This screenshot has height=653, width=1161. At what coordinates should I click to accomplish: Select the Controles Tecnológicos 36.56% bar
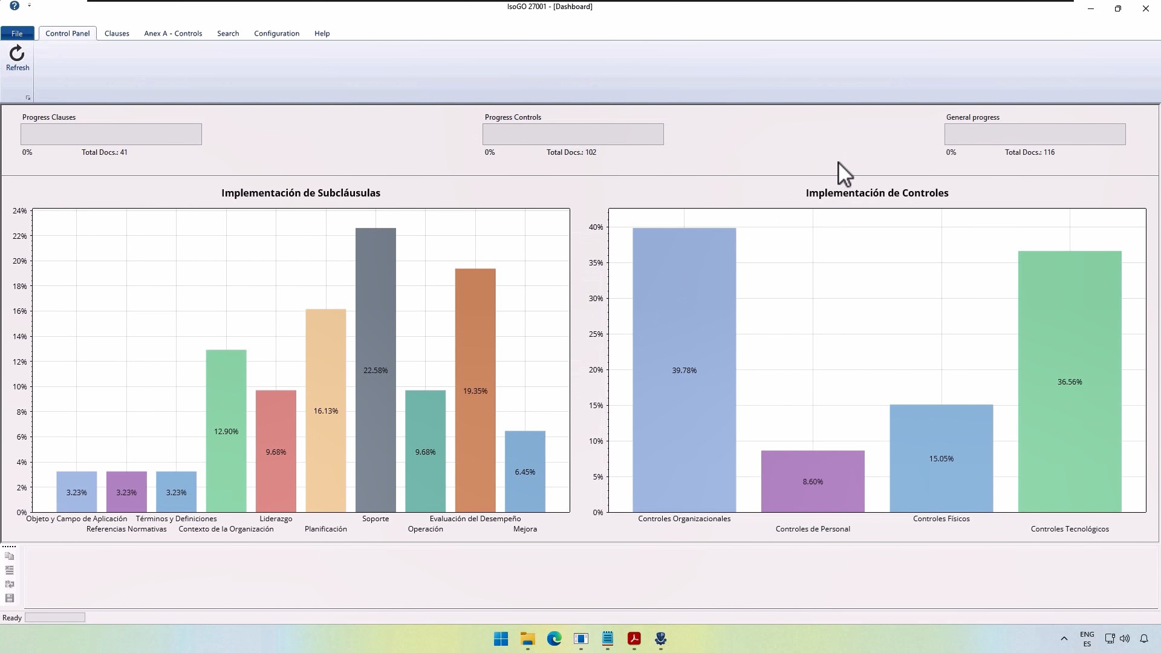[x=1070, y=382]
